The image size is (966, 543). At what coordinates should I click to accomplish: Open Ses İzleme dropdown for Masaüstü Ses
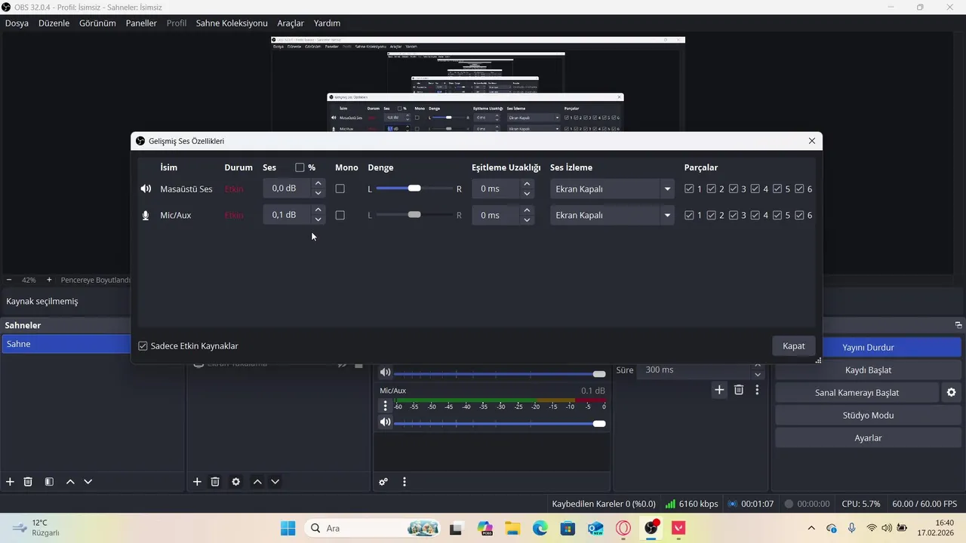coord(612,189)
